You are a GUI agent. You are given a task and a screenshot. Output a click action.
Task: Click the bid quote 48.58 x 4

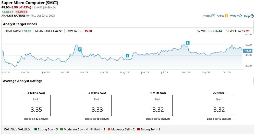pos(8,12)
